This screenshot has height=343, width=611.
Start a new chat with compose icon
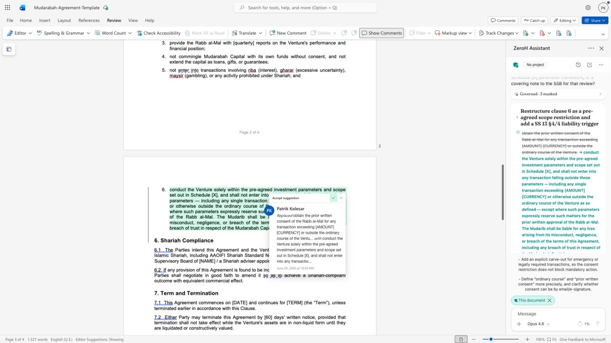tap(590, 65)
